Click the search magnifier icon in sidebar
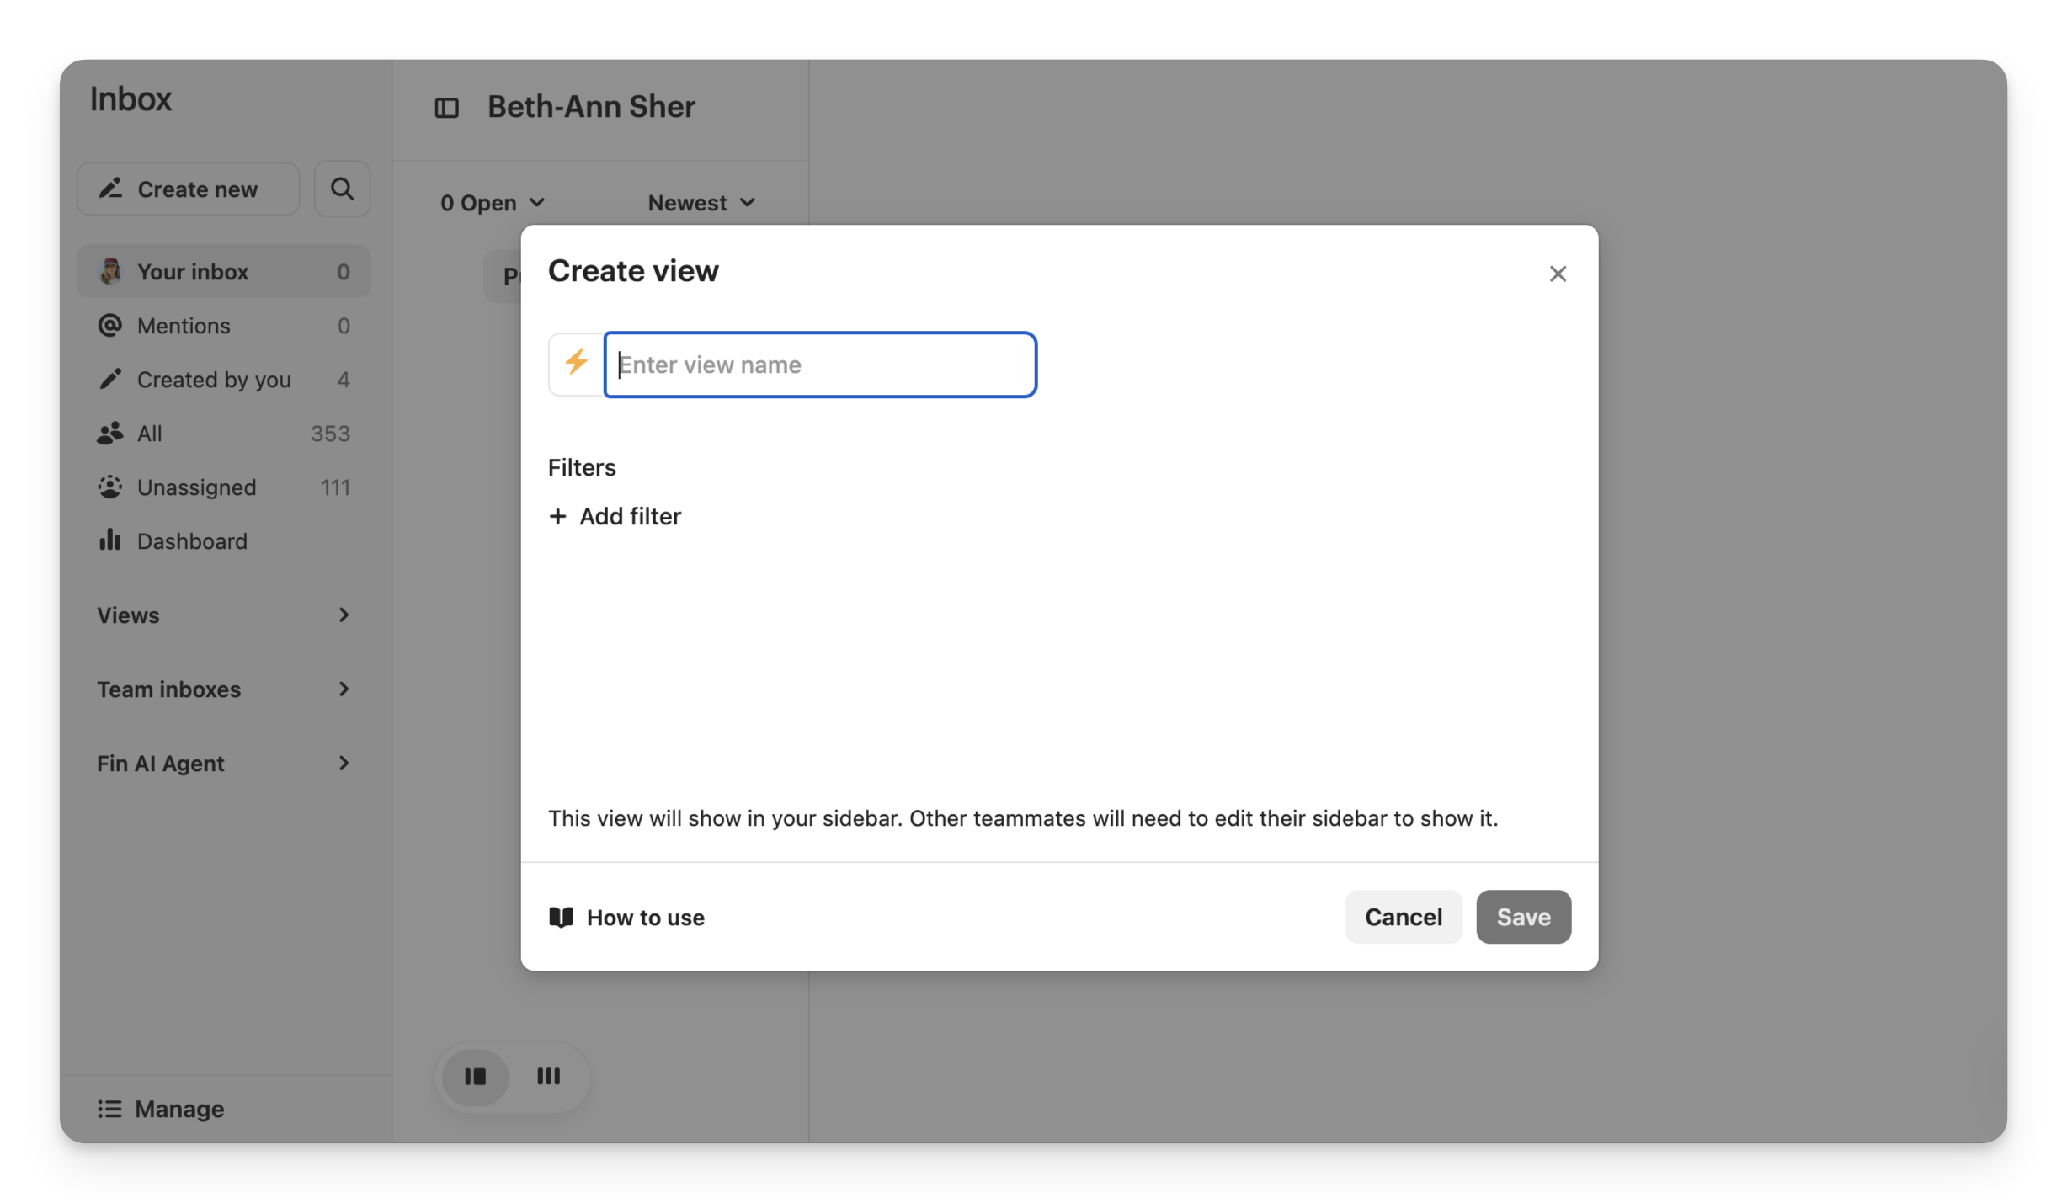 342,189
